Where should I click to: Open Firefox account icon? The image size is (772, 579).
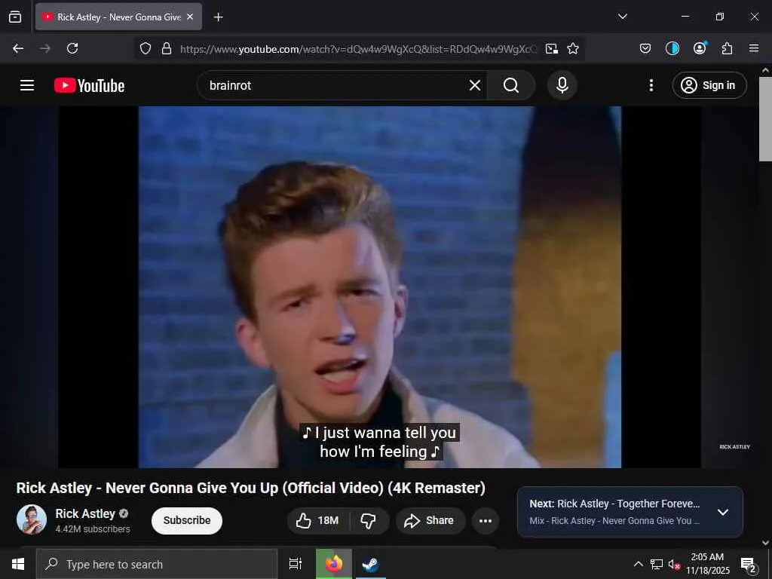coord(700,48)
